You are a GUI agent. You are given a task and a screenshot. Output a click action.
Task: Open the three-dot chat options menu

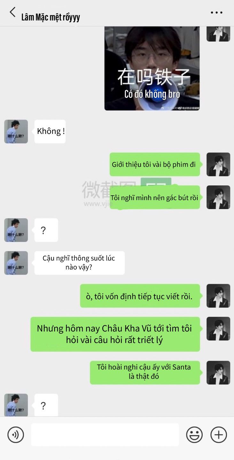pyautogui.click(x=216, y=13)
